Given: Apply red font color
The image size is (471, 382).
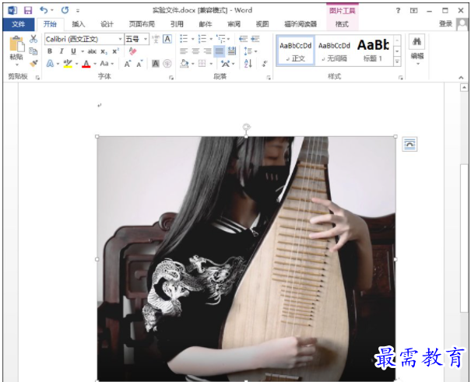Looking at the screenshot, I should pyautogui.click(x=86, y=64).
